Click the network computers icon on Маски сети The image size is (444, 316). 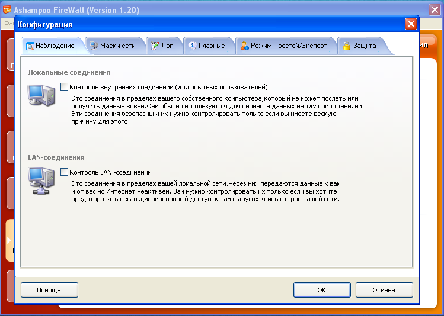click(94, 46)
